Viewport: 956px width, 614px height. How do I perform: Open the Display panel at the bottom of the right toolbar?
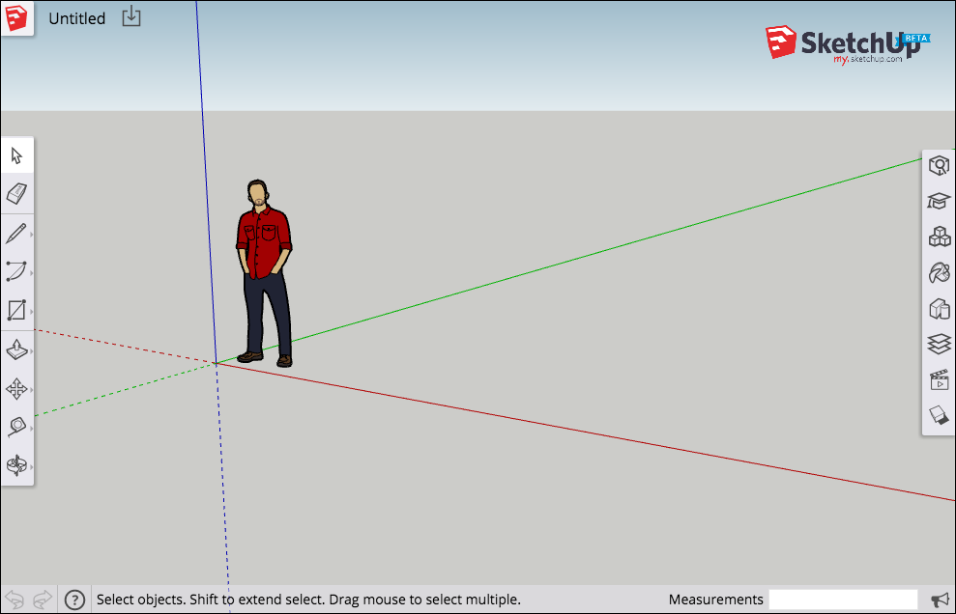point(939,415)
